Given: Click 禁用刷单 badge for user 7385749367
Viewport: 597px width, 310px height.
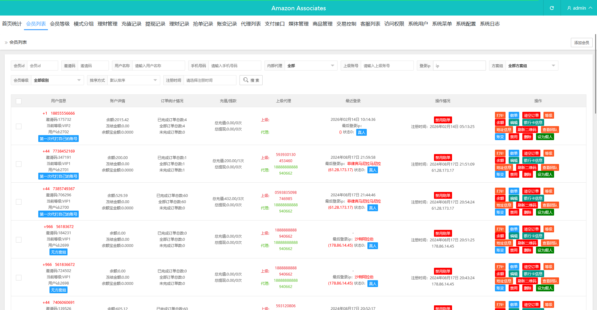Looking at the screenshot, I should [x=443, y=195].
